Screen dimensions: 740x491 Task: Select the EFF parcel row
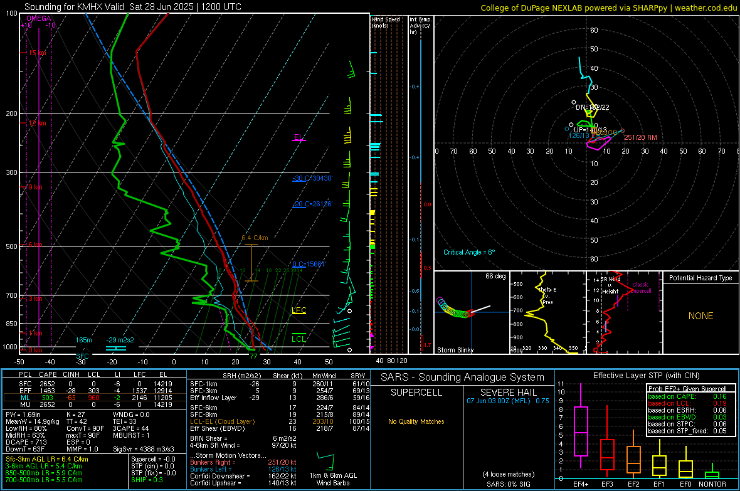tap(95, 391)
